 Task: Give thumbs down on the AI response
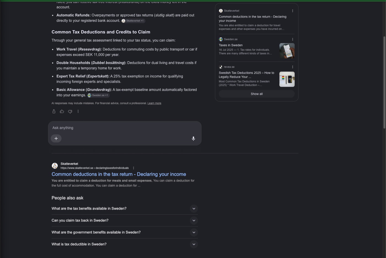[x=70, y=111]
